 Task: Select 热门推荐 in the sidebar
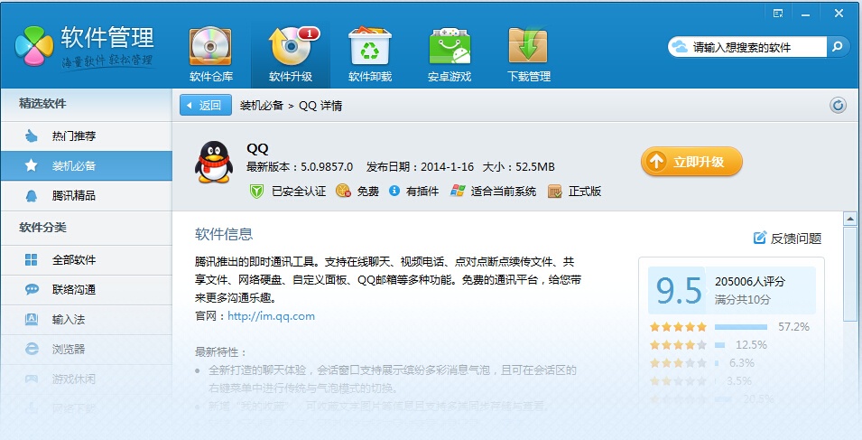coord(87,136)
